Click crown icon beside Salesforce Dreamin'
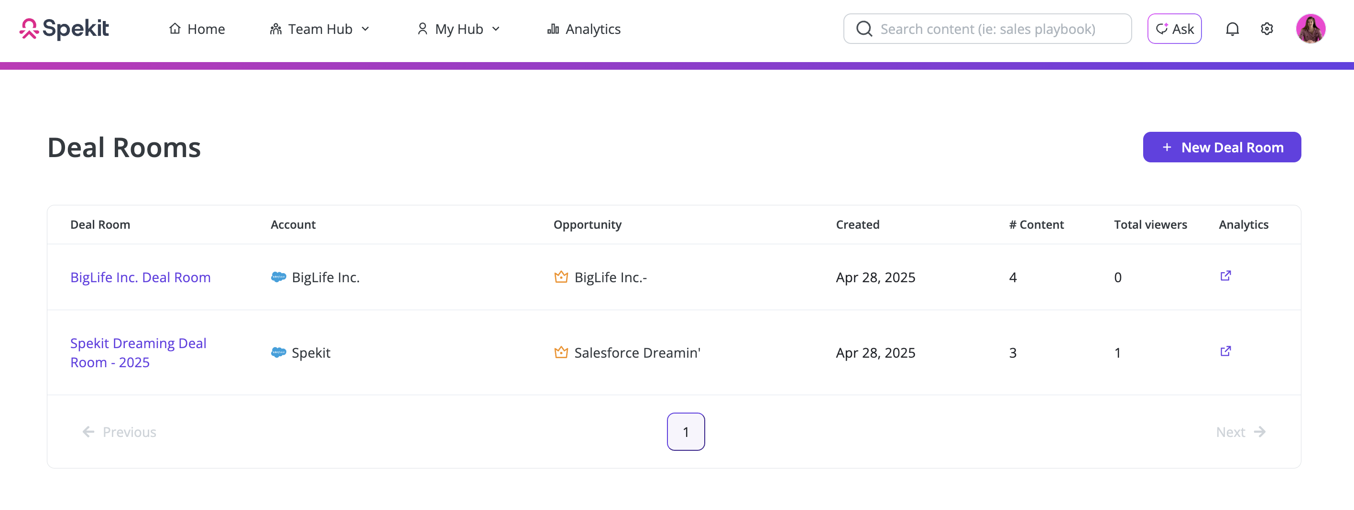The width and height of the screenshot is (1354, 510). point(561,352)
